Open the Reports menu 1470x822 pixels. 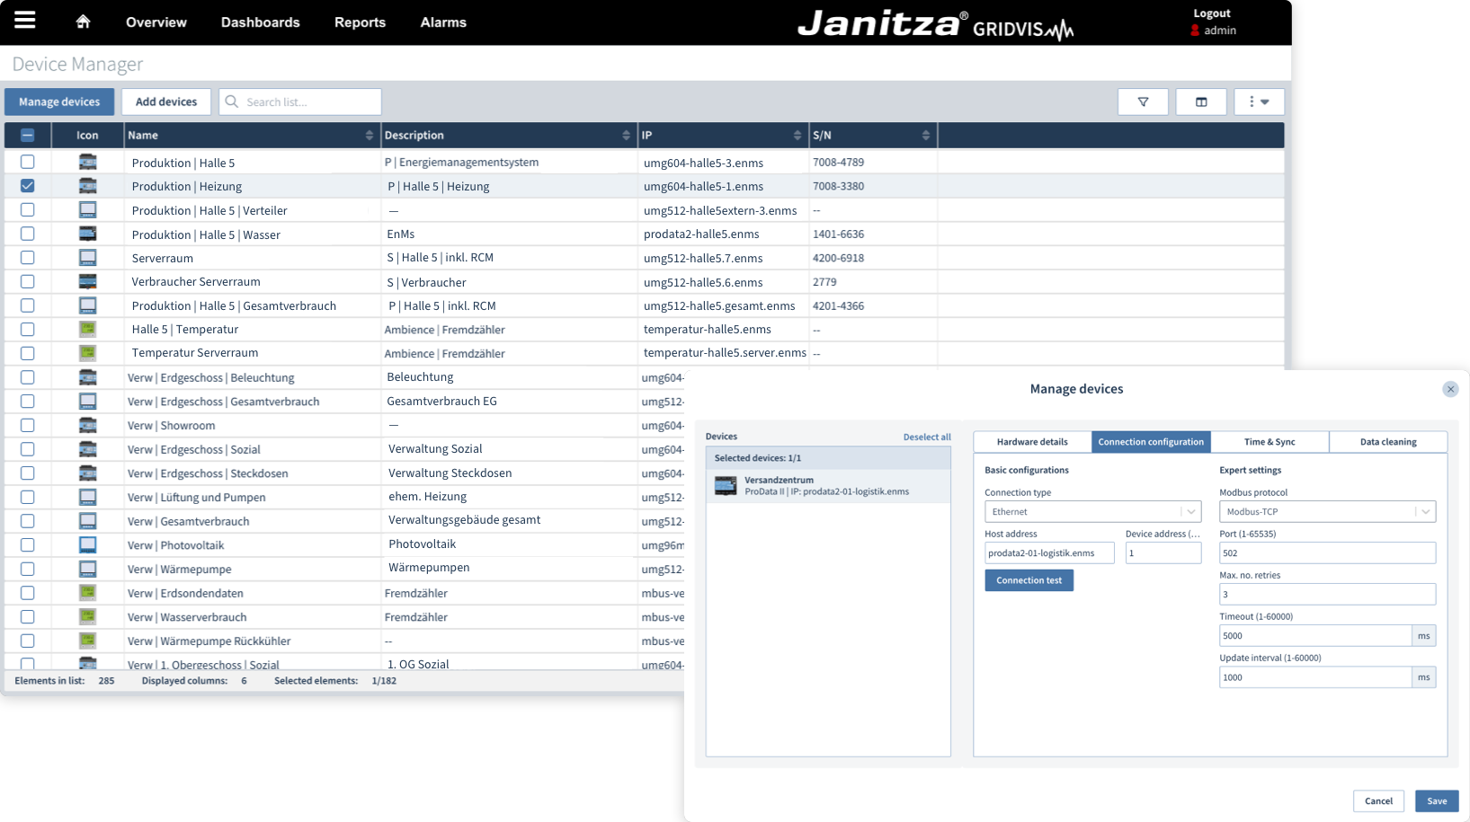point(360,22)
